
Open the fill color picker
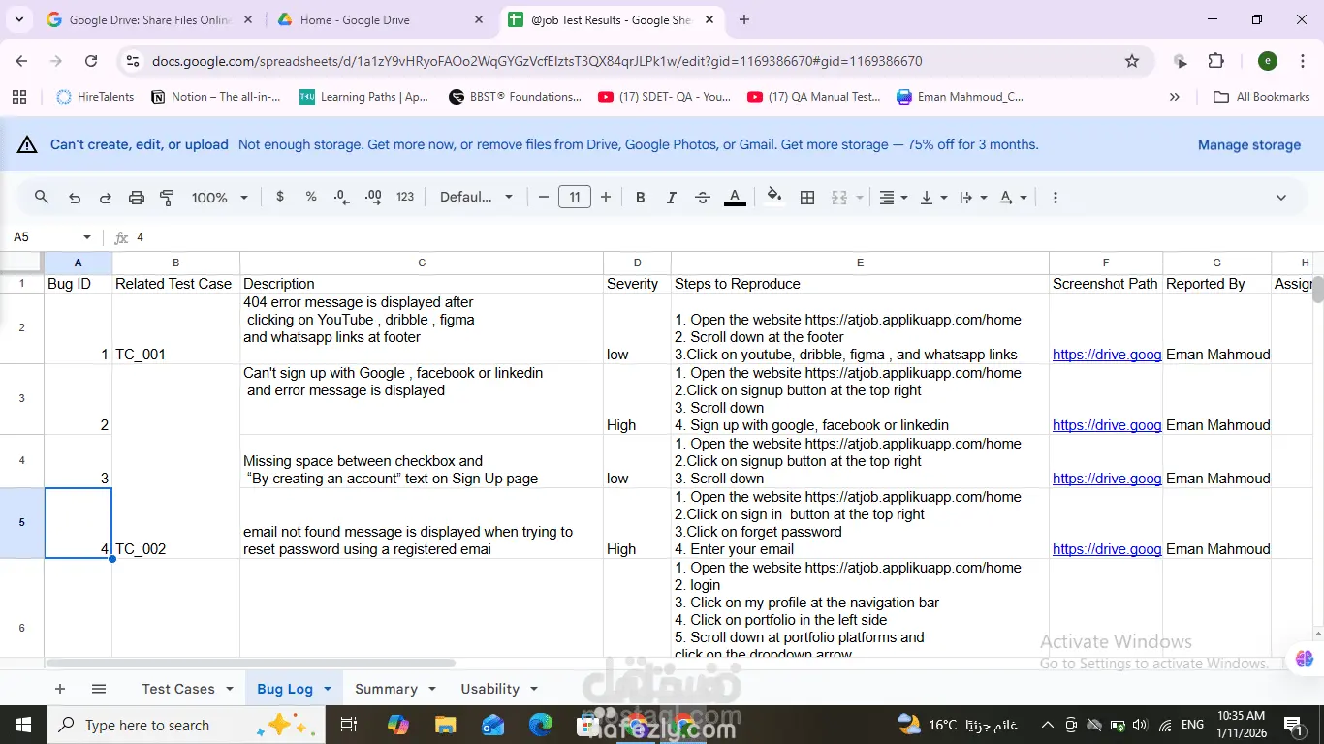click(x=773, y=198)
